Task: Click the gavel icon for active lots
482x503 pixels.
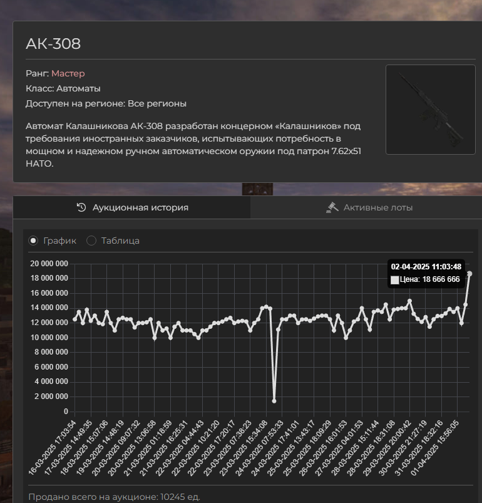Action: pyautogui.click(x=332, y=207)
